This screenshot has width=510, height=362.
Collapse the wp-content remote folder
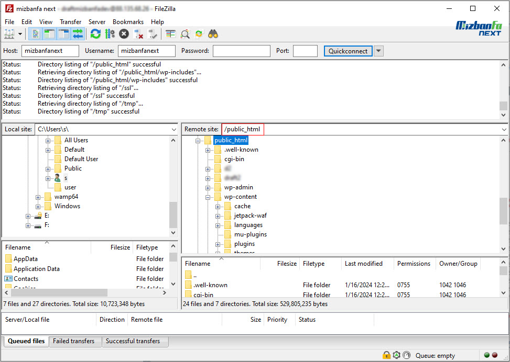pos(208,197)
